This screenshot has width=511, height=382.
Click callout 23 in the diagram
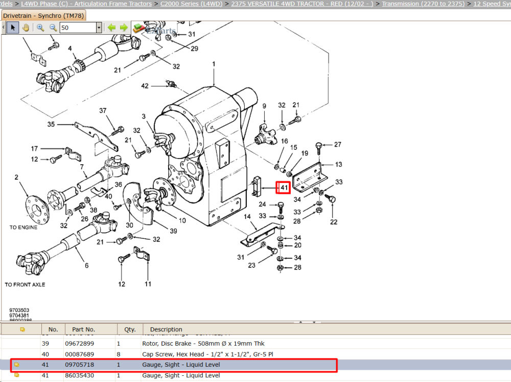[251, 265]
